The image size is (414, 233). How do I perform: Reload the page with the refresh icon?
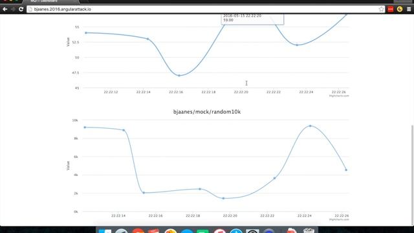click(21, 9)
